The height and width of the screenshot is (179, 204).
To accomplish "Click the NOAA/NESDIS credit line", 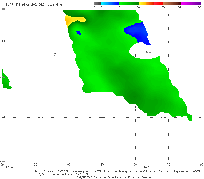I will [114, 177].
